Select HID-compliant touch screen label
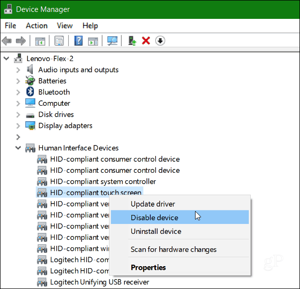 96,193
